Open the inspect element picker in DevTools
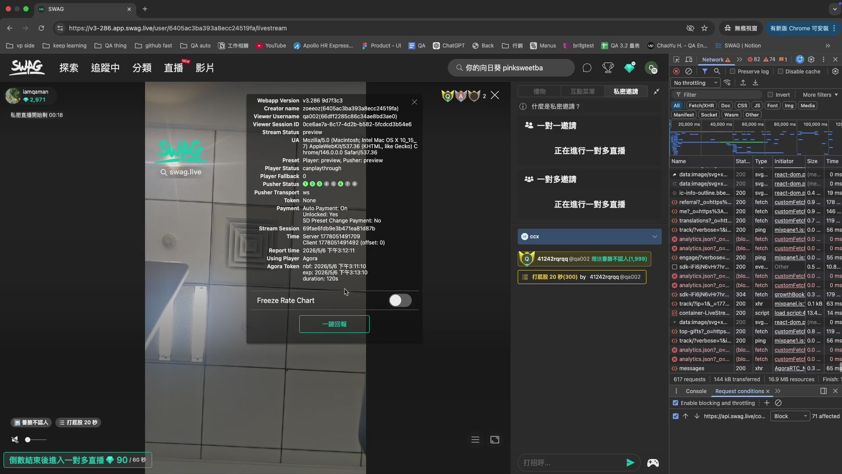The height and width of the screenshot is (474, 842). coord(676,59)
